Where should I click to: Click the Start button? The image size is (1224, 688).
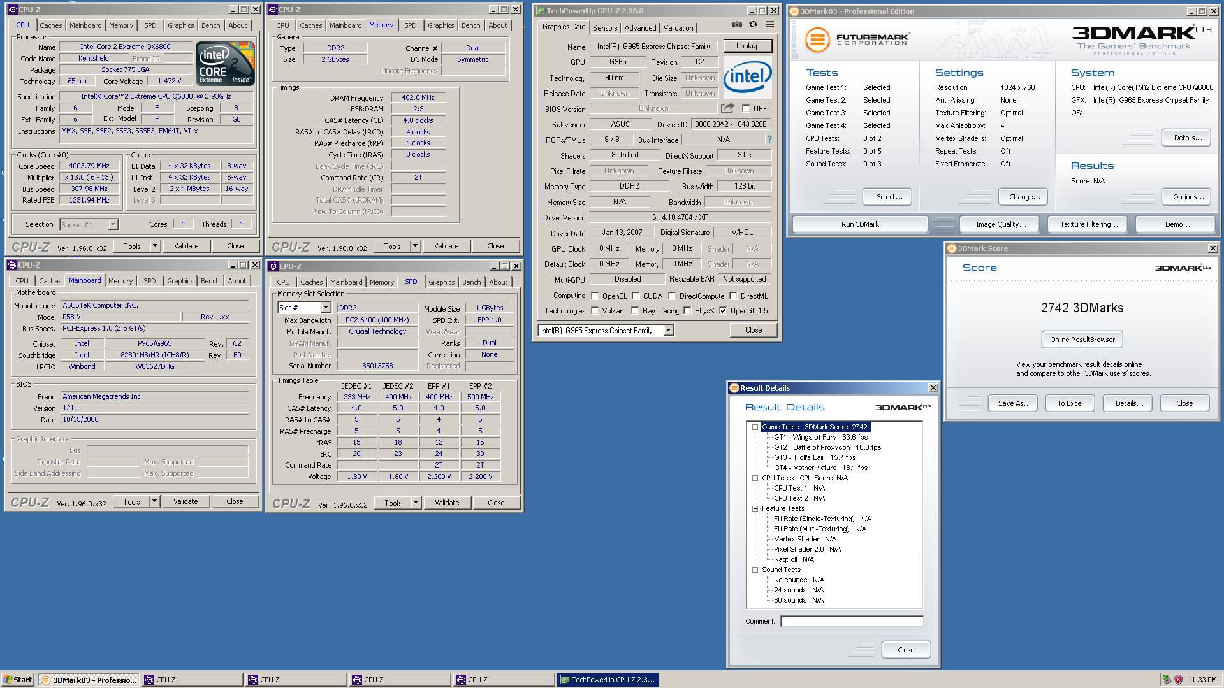point(17,680)
